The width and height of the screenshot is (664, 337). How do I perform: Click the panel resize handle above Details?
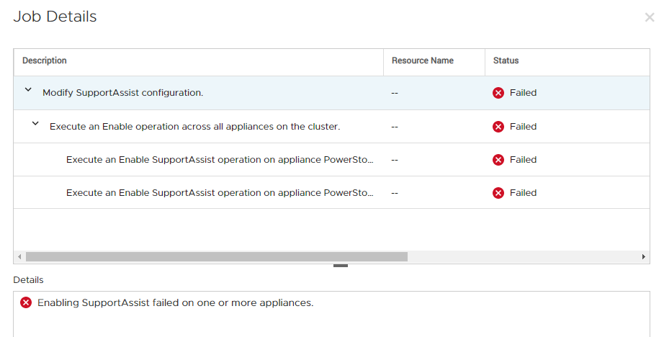pyautogui.click(x=341, y=266)
